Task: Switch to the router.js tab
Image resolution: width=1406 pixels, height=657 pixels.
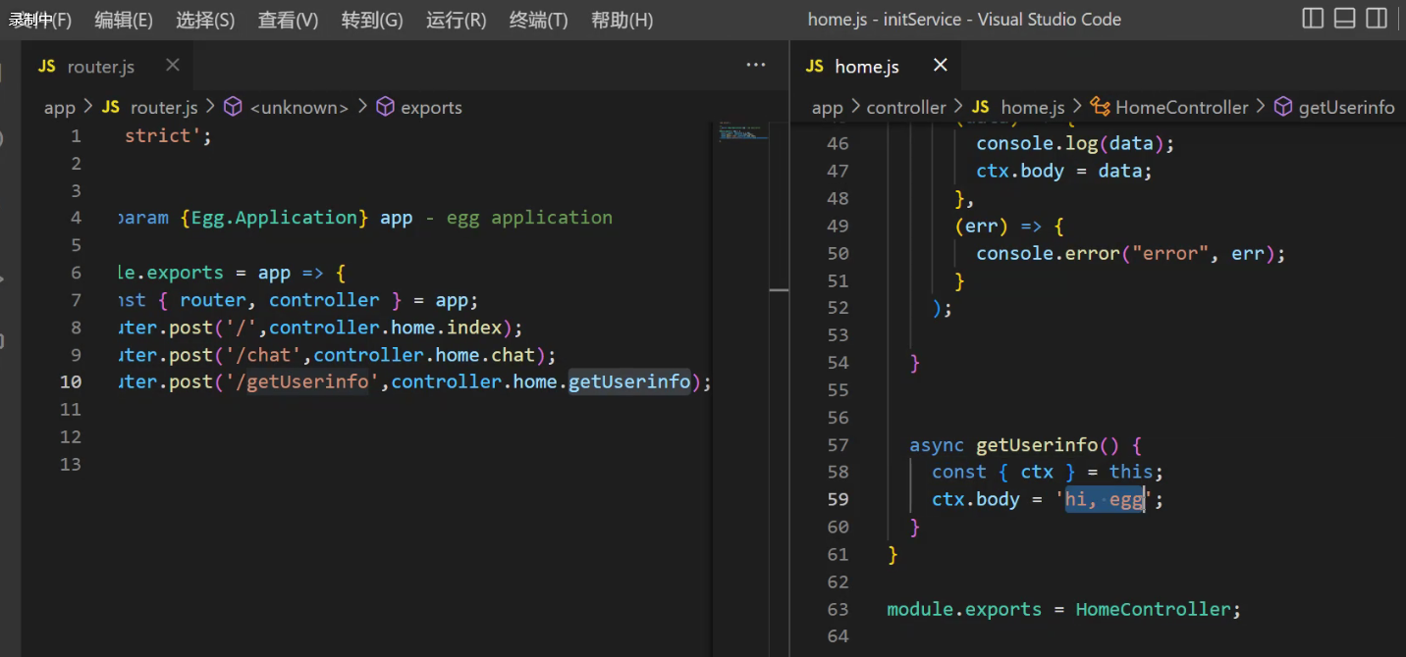Action: click(x=101, y=67)
